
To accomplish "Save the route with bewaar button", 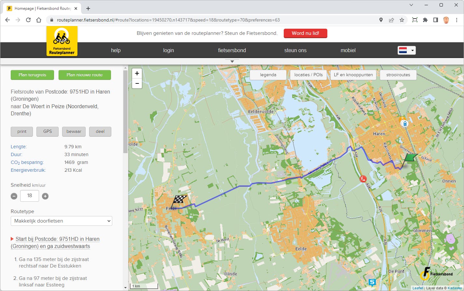I will (74, 132).
